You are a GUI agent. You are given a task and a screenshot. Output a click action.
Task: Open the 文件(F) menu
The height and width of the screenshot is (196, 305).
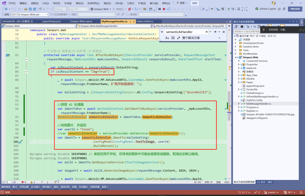pyautogui.click(x=12, y=3)
